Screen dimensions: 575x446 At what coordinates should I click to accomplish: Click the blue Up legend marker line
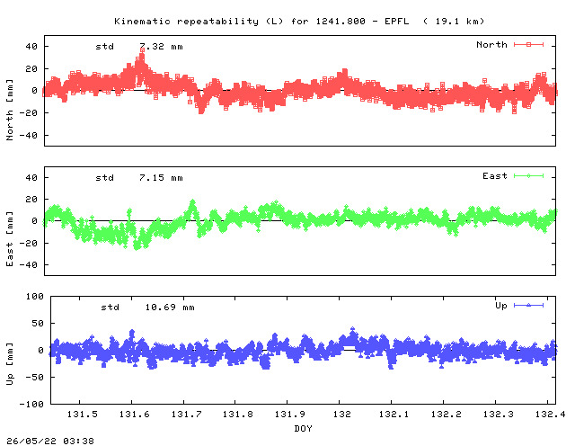(x=528, y=305)
